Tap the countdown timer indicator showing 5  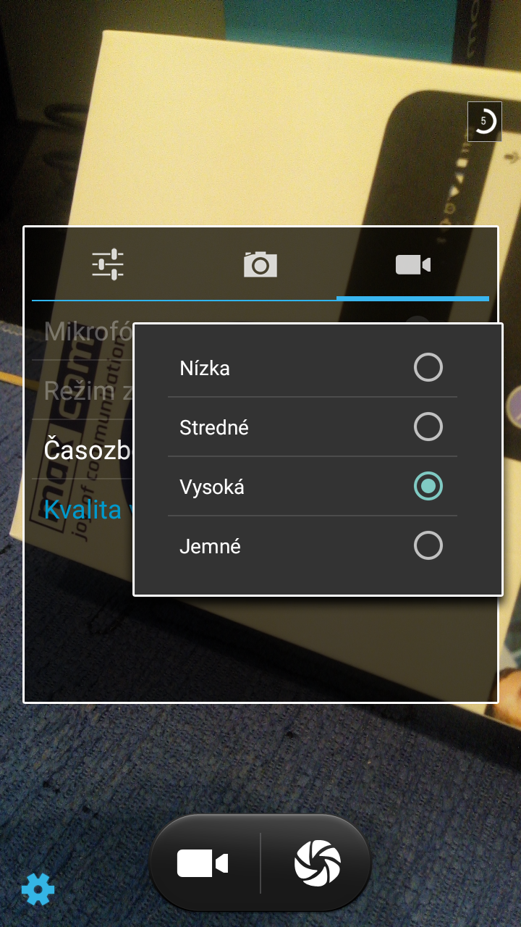click(485, 122)
